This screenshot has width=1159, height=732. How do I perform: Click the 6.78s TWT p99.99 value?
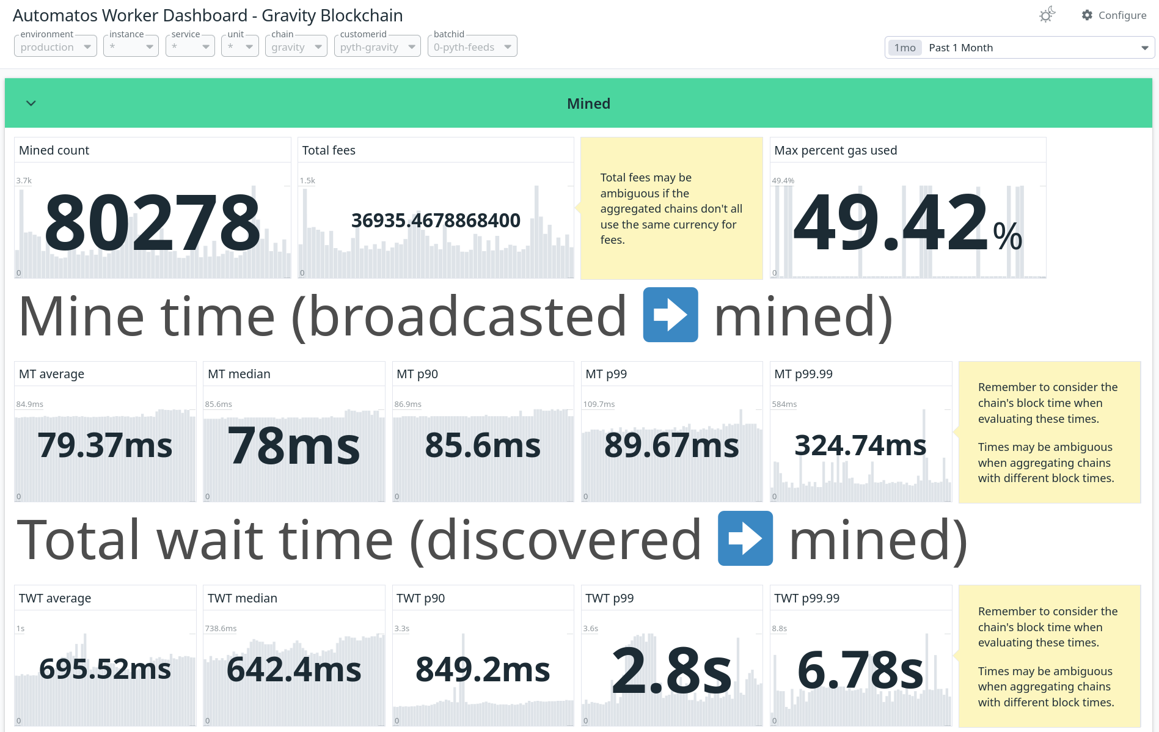pos(860,670)
